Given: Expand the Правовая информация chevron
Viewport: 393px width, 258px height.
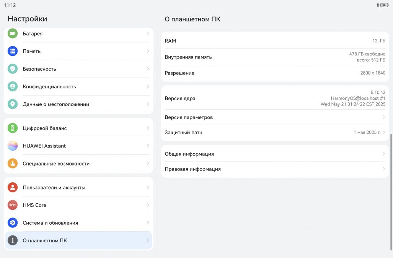Looking at the screenshot, I should 383,169.
